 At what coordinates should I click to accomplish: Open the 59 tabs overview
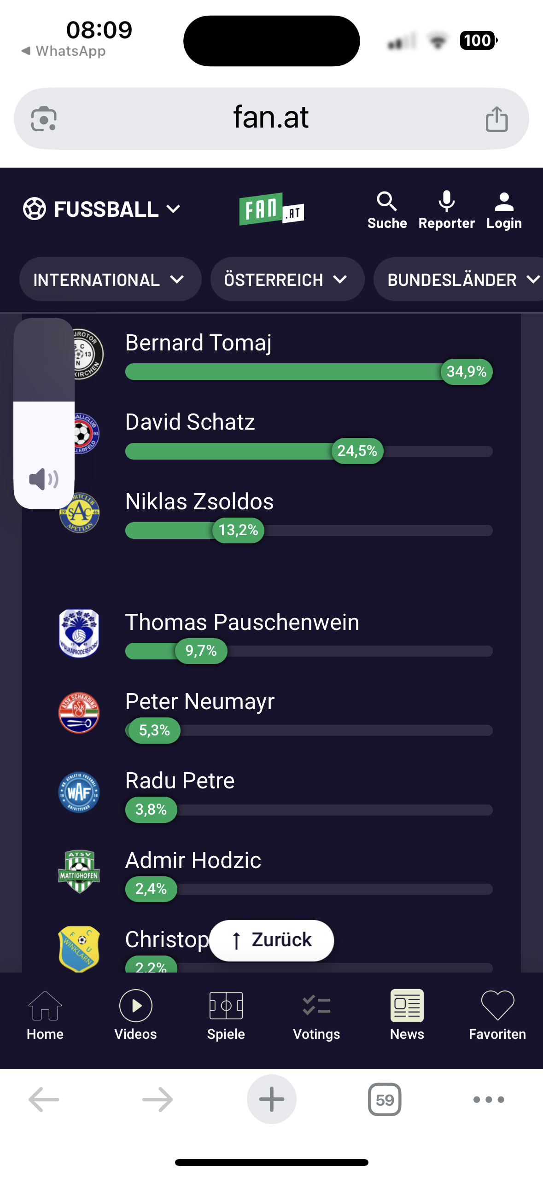pyautogui.click(x=385, y=1099)
